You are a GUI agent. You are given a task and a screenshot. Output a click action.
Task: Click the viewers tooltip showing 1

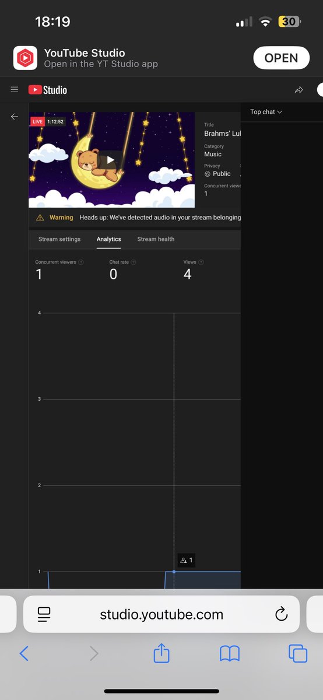[x=187, y=560]
